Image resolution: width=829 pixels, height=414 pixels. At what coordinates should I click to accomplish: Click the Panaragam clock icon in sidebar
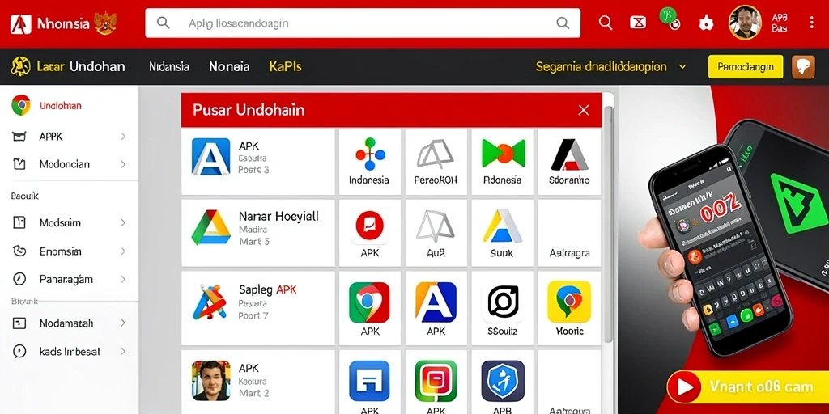(19, 279)
